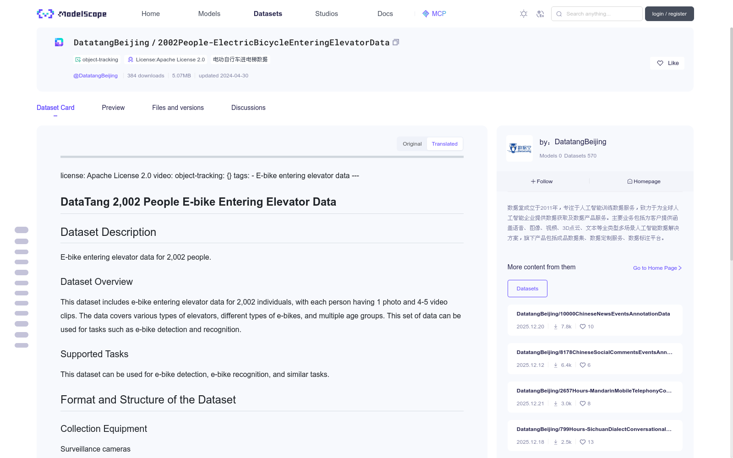Image resolution: width=733 pixels, height=458 pixels.
Task: Open the language switch icon
Action: (540, 14)
